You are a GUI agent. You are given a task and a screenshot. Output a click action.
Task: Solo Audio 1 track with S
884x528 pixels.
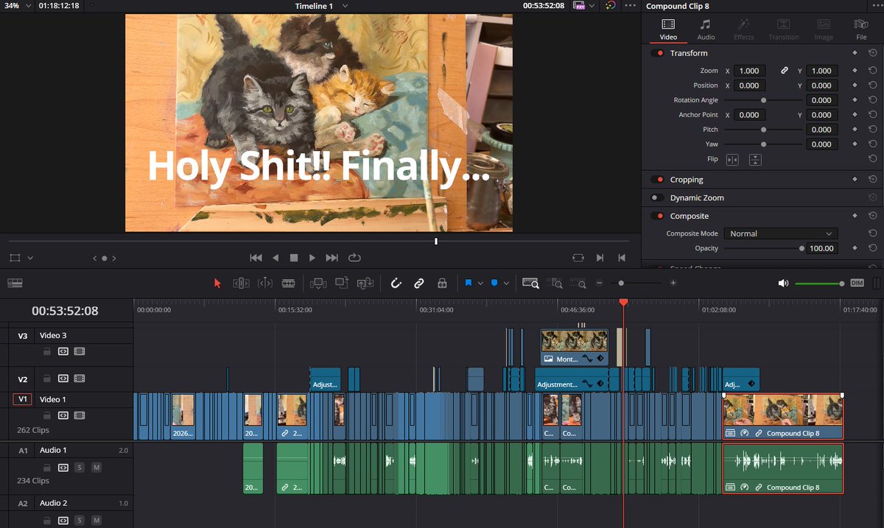pyautogui.click(x=79, y=468)
